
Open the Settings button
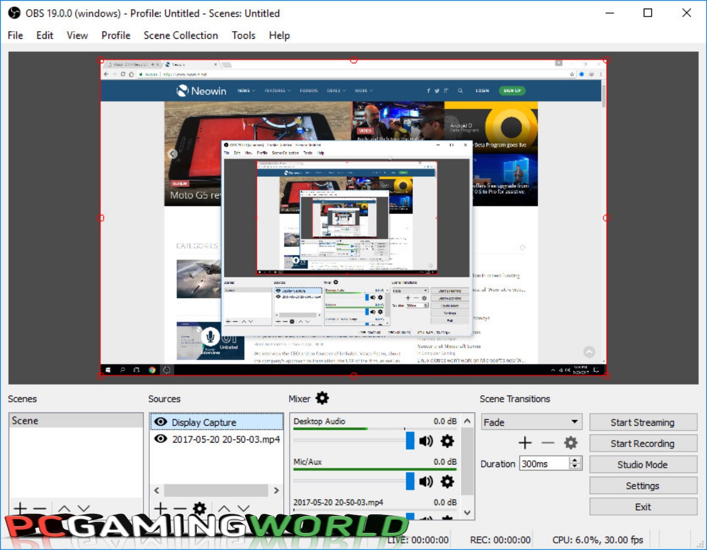click(643, 486)
